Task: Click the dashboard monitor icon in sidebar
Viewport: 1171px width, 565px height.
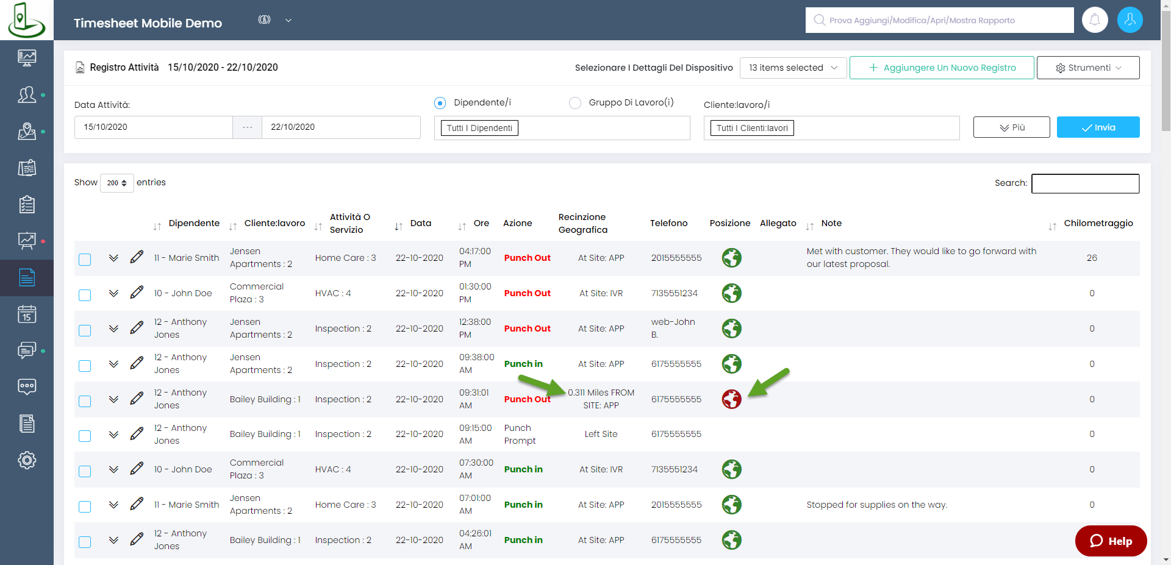Action: tap(27, 59)
